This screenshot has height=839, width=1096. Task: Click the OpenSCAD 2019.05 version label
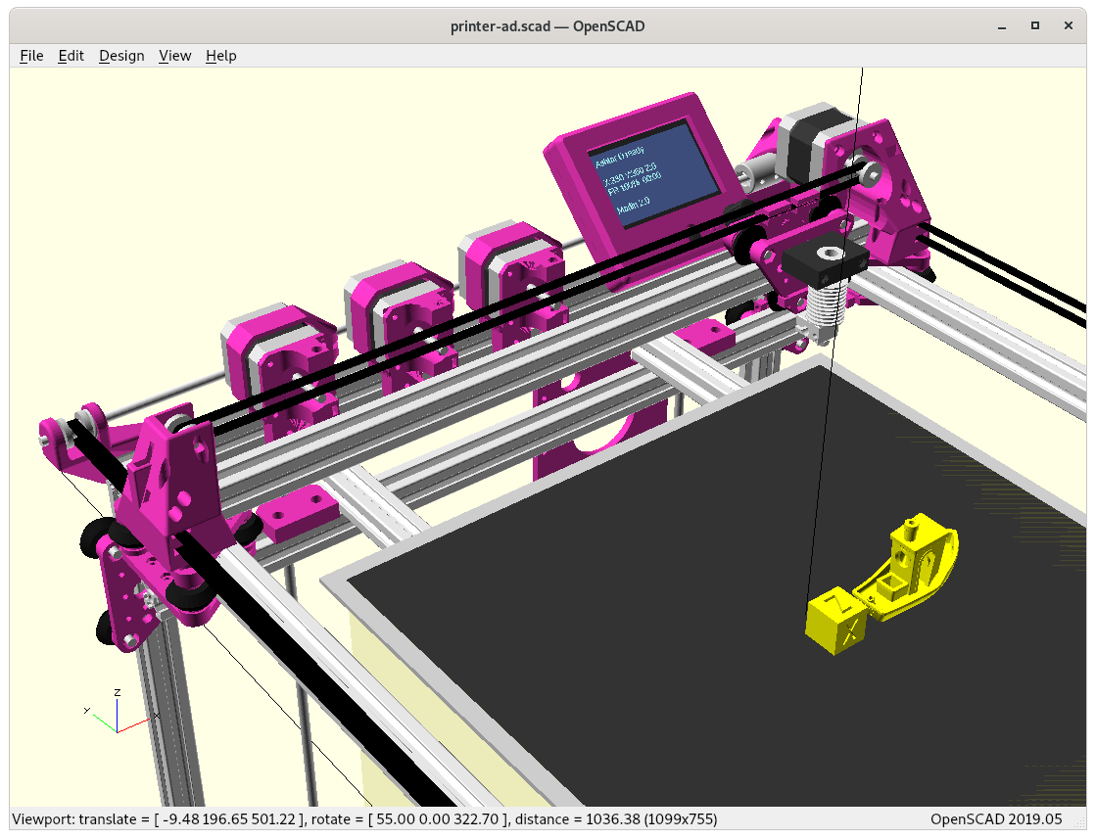coord(995,818)
